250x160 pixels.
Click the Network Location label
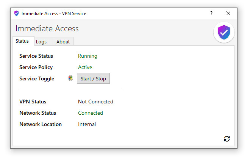(40, 124)
